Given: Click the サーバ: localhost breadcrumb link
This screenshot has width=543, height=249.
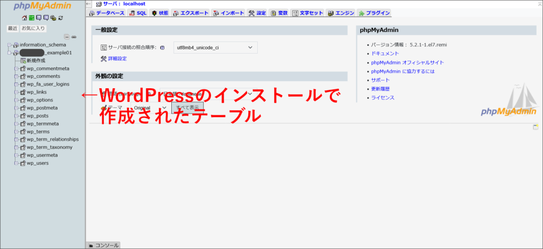Looking at the screenshot, I should pos(124,4).
